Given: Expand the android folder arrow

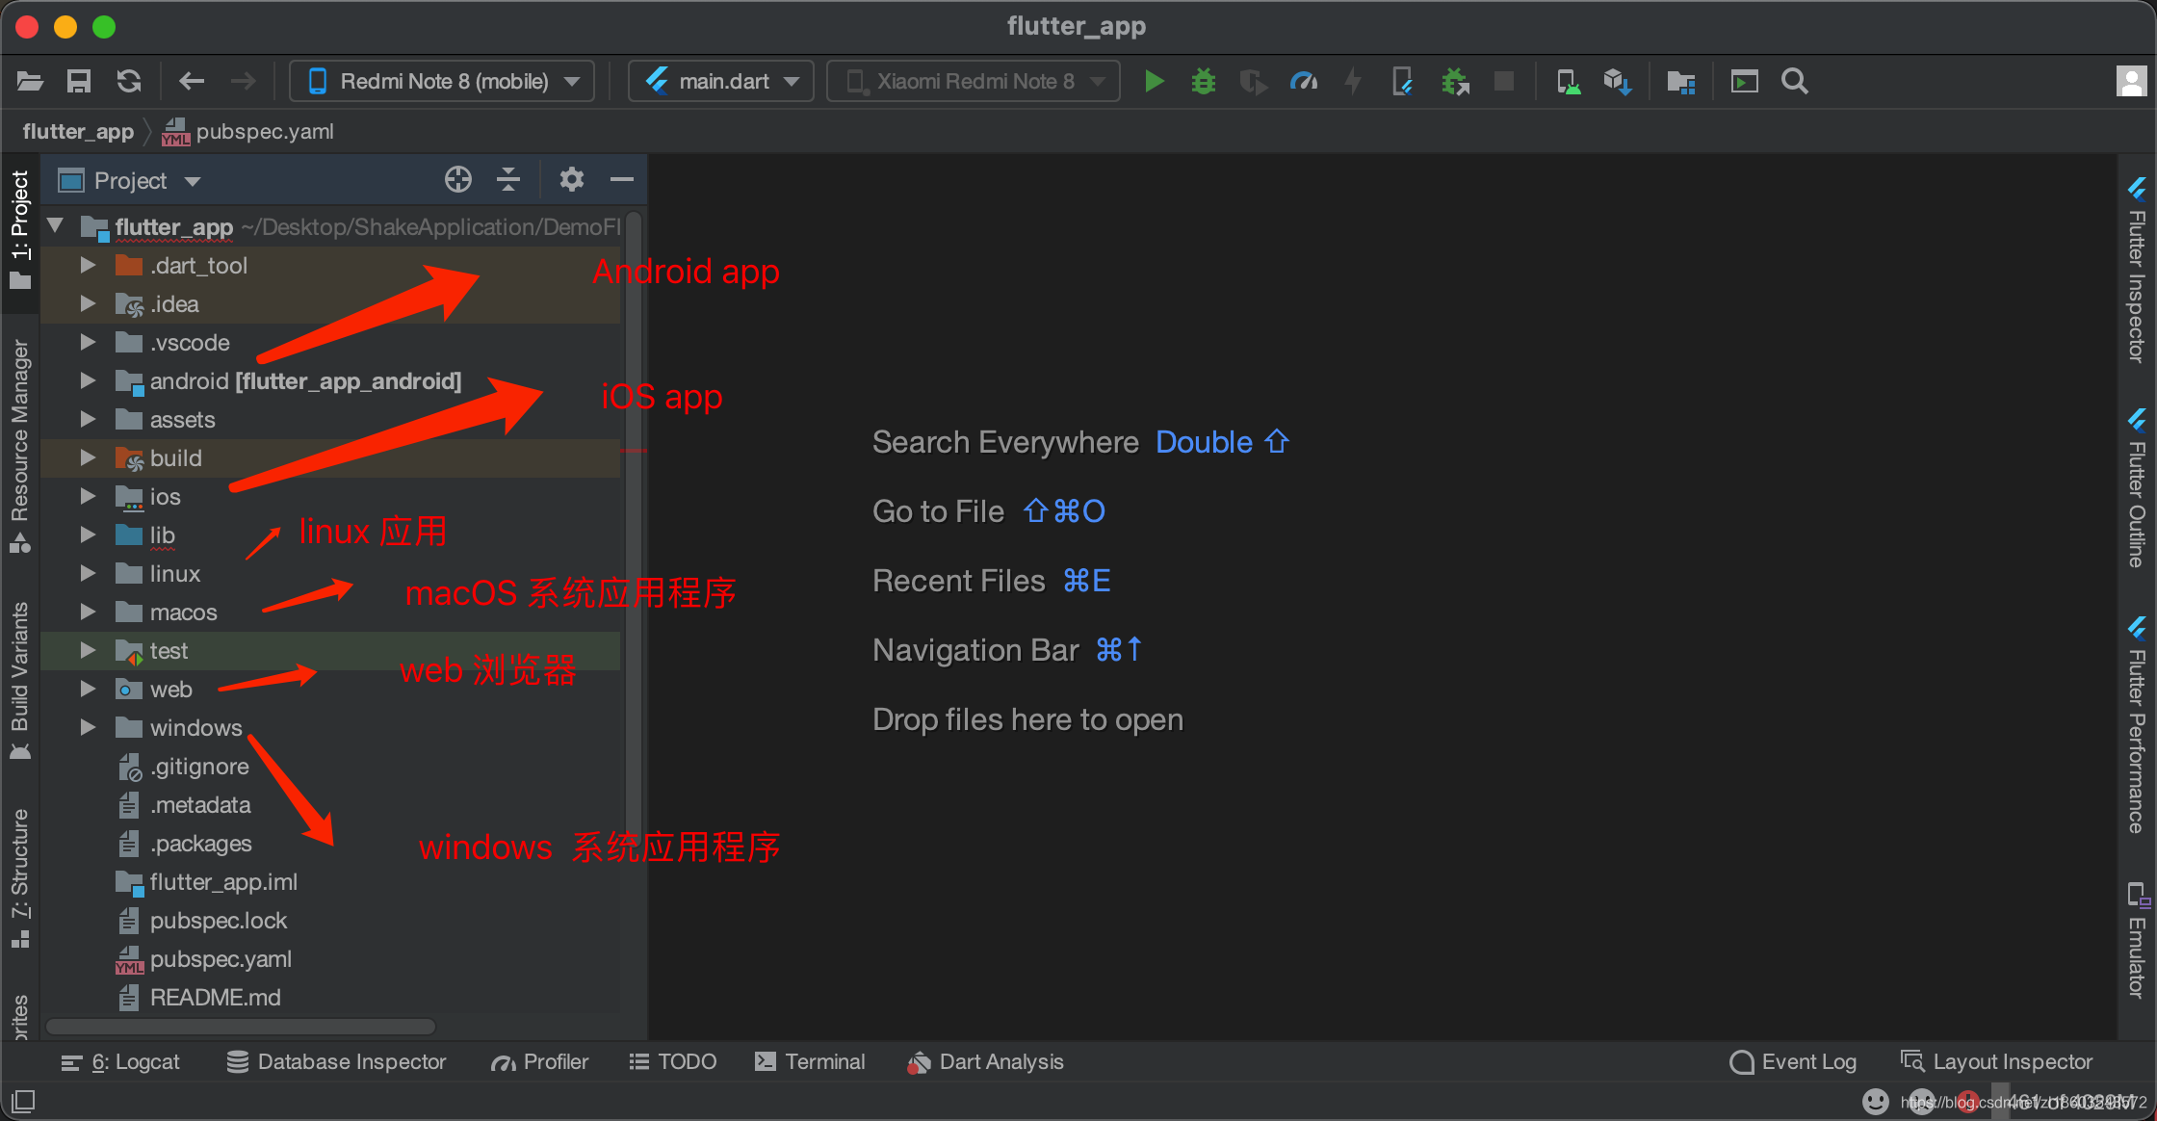Looking at the screenshot, I should (88, 380).
